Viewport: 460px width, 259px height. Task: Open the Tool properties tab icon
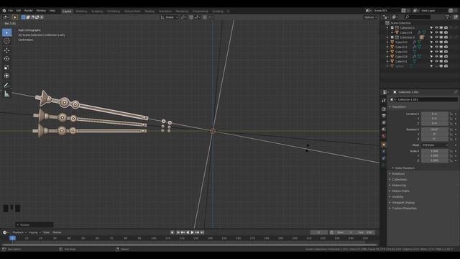point(384,101)
